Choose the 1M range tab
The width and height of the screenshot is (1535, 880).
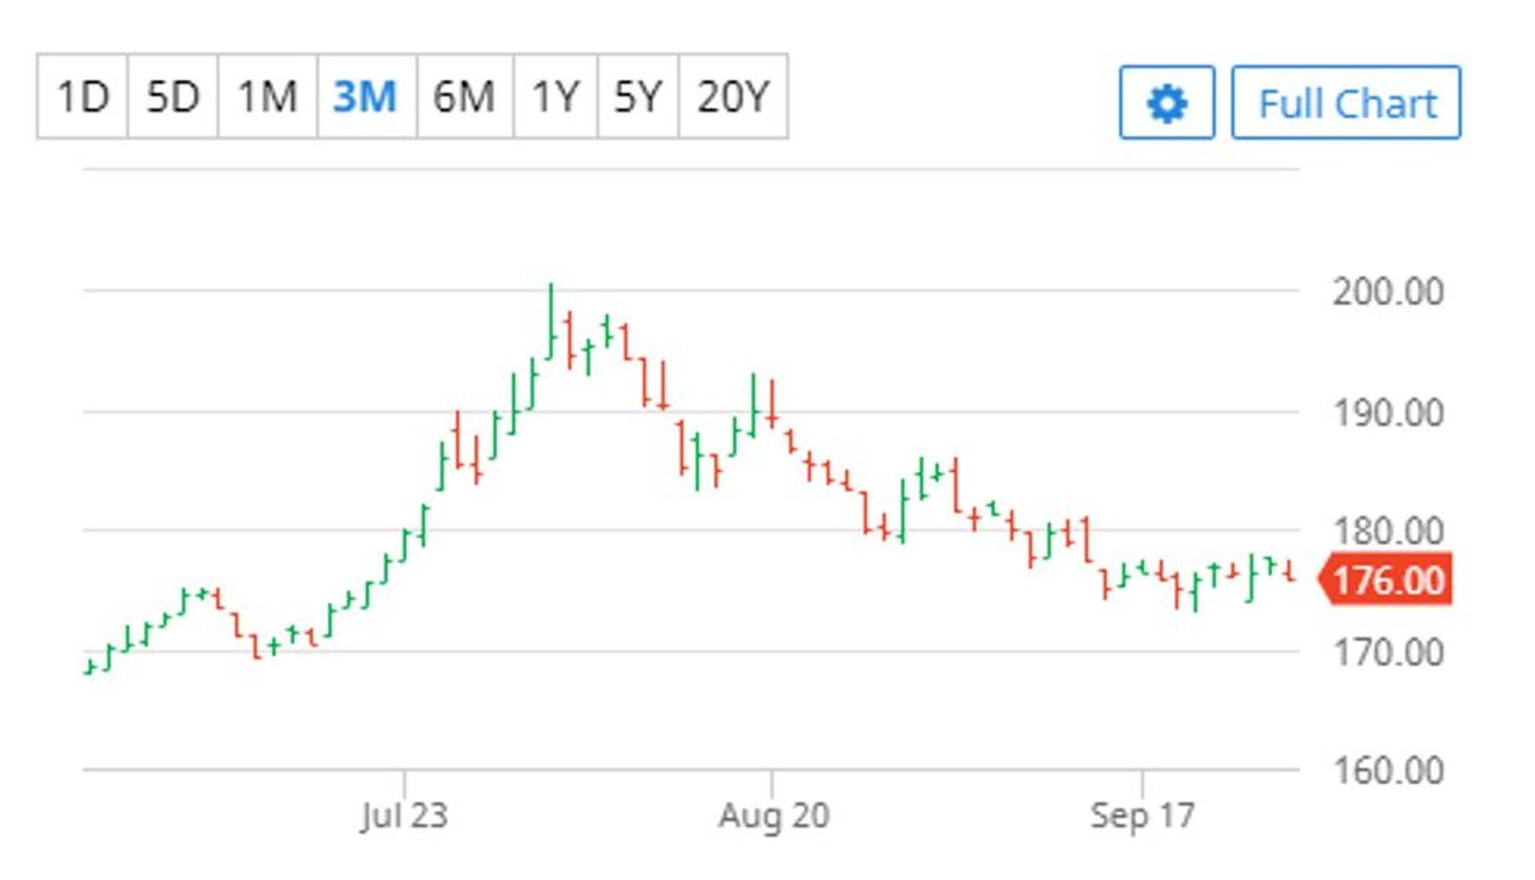(268, 97)
